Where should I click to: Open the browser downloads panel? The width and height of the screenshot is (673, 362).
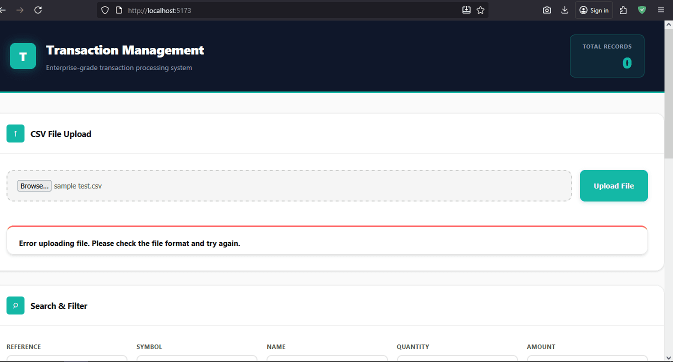point(565,10)
